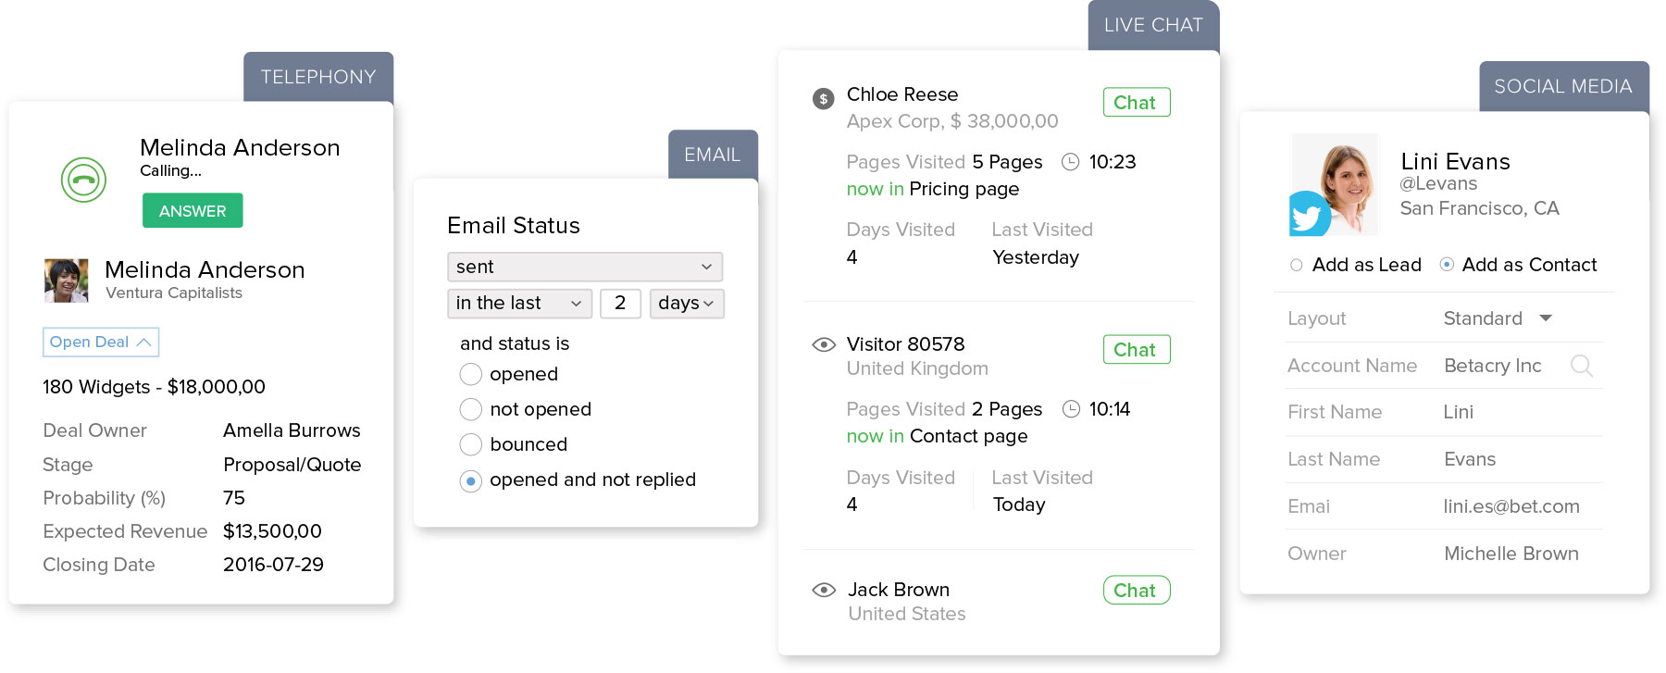Open the SOCIAL MEDIA tab
This screenshot has height=673, width=1666.
(1562, 86)
